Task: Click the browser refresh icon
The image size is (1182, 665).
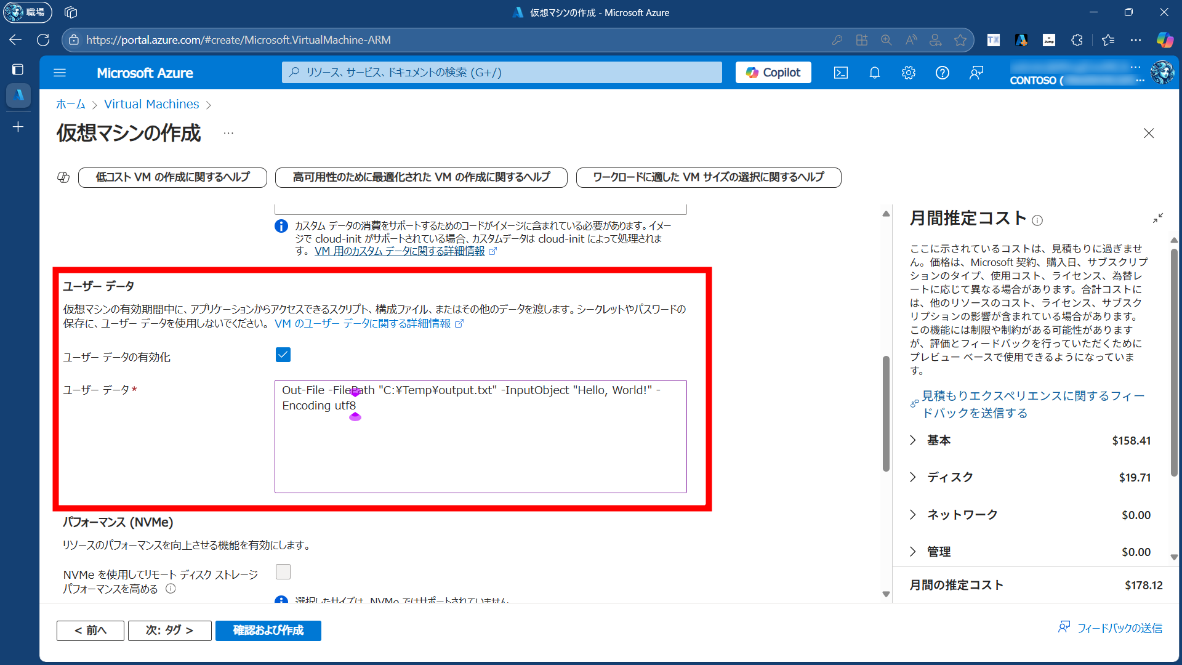Action: (x=43, y=40)
